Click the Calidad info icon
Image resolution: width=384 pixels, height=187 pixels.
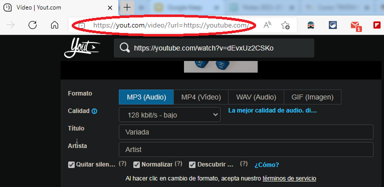94,111
